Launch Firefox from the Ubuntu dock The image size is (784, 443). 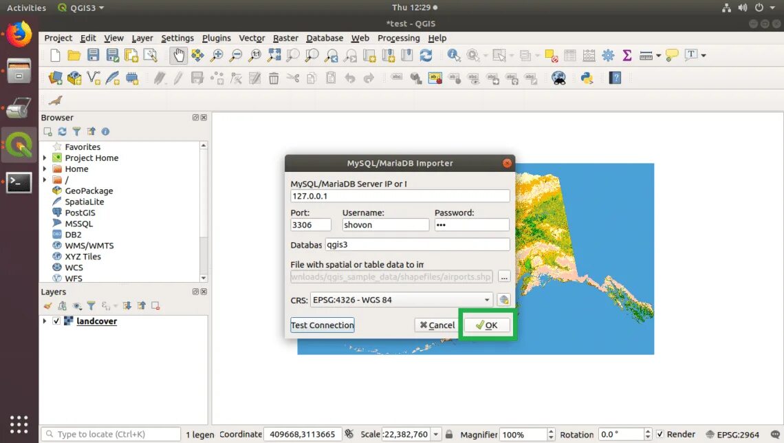pos(19,34)
